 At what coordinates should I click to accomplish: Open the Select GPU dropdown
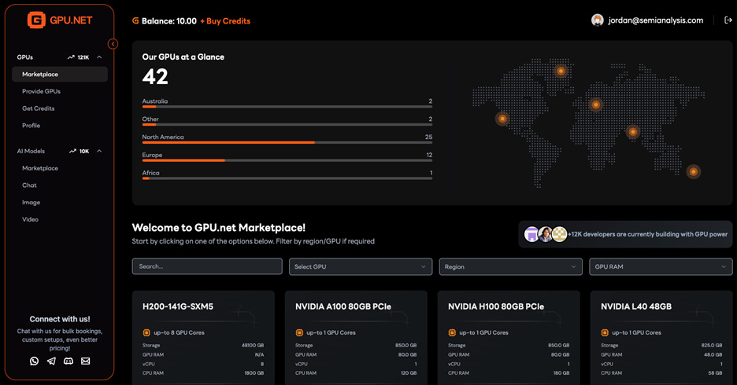pos(361,266)
